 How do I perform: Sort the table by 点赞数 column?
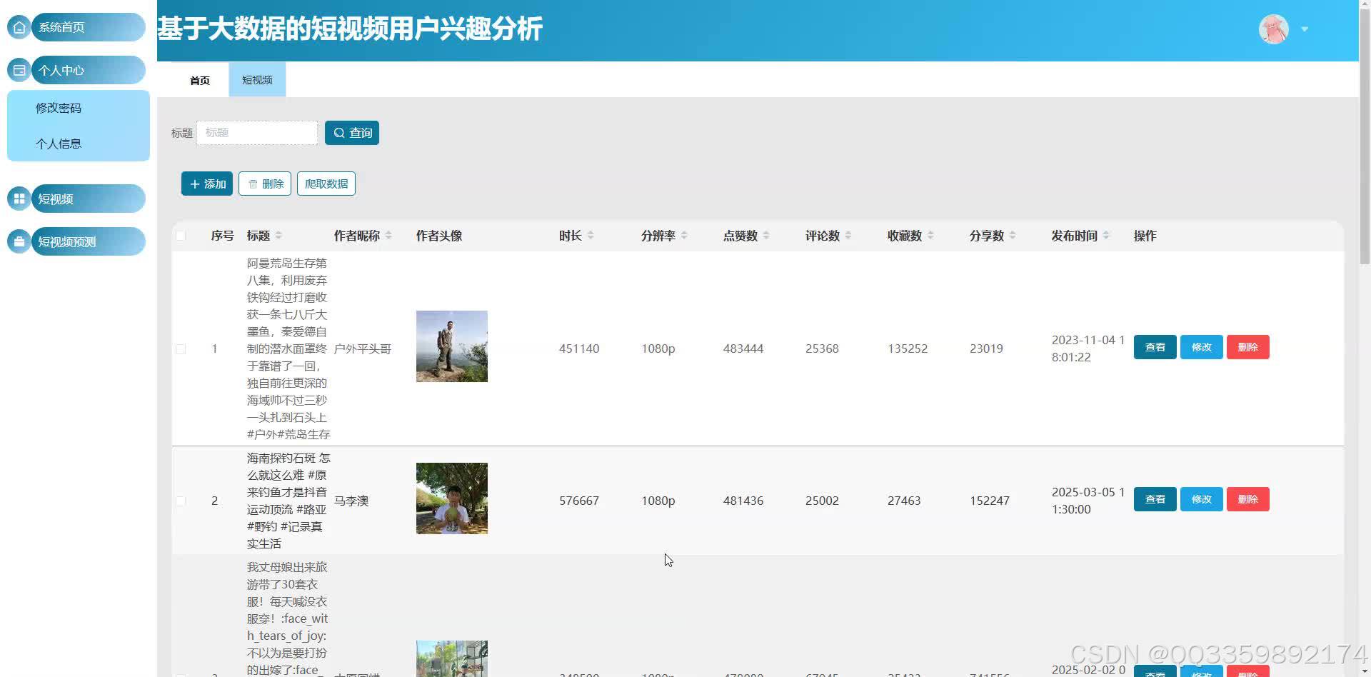pos(766,236)
